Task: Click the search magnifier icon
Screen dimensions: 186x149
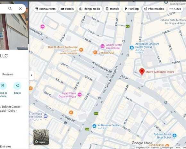Action: click(x=10, y=9)
